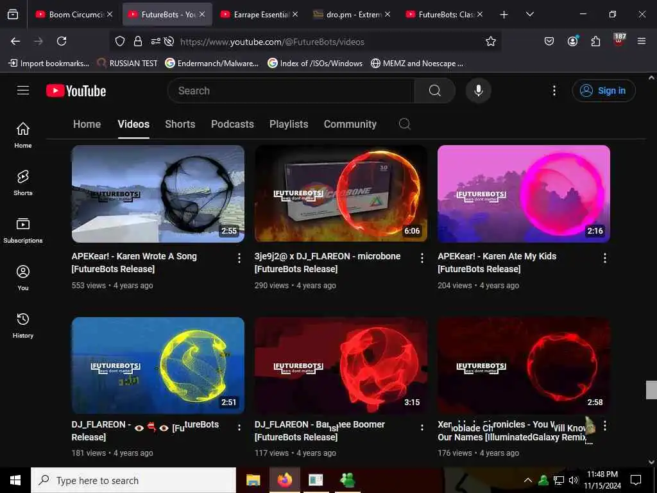Open MEMZ and Noescape bookmark
This screenshot has width=657, height=493.
click(417, 64)
